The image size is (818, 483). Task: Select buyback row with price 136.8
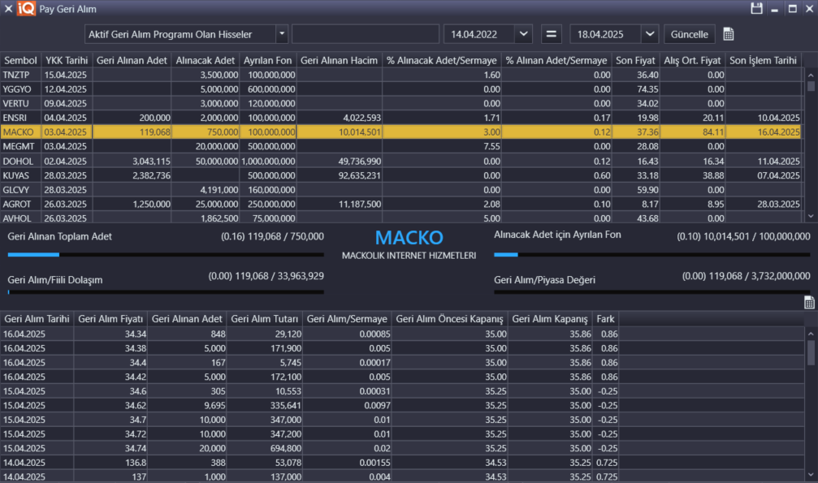pyautogui.click(x=402, y=463)
